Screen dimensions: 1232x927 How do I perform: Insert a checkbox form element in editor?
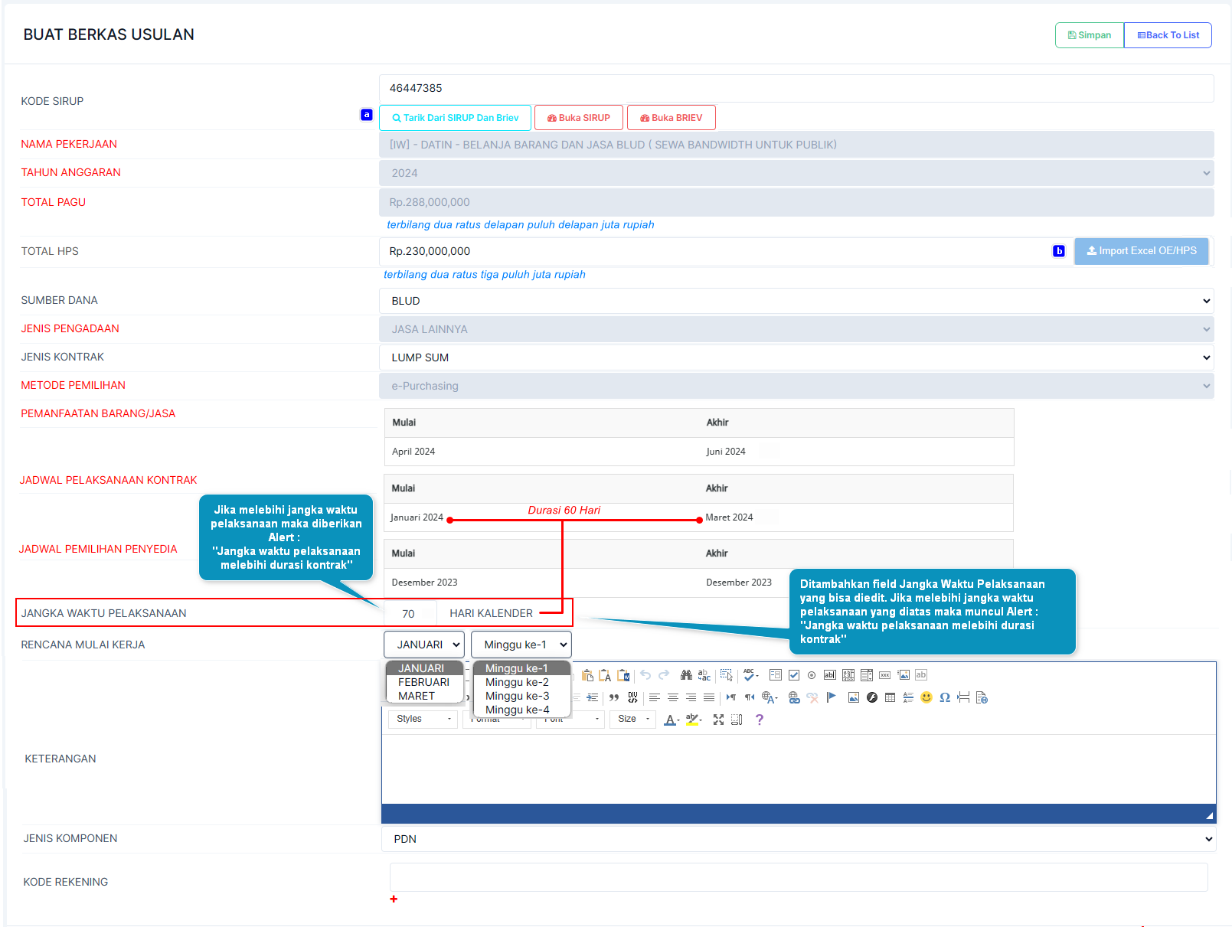[x=794, y=675]
